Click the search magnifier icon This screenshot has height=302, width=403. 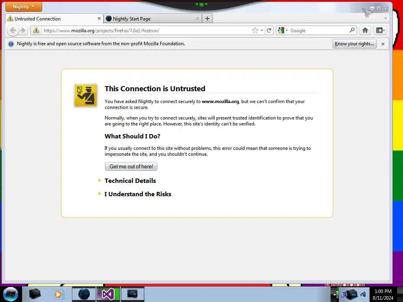352,31
